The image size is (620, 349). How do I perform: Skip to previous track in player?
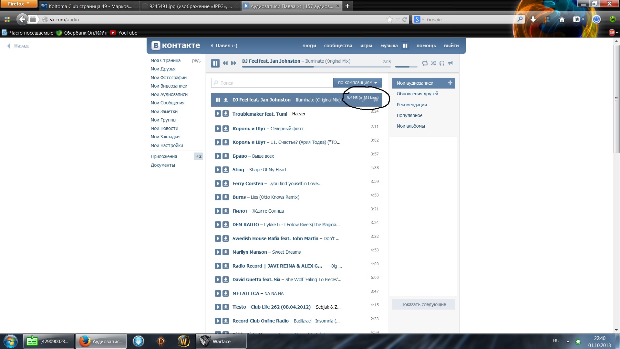click(x=225, y=63)
